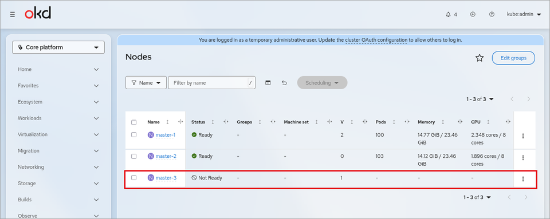Click the Edit groups button
The image size is (550, 219).
(x=513, y=58)
